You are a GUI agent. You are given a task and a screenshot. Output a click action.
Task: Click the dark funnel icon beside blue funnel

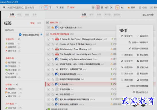point(50,7)
